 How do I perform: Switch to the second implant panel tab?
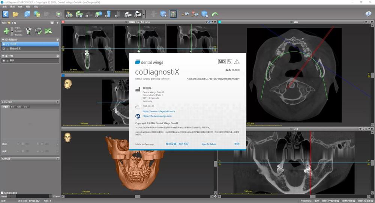pyautogui.click(x=13, y=107)
